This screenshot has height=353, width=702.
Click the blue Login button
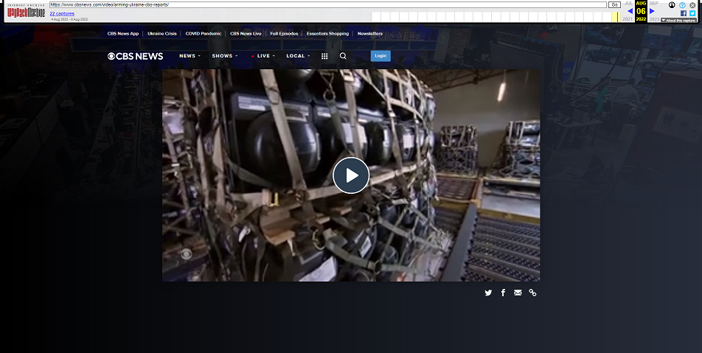click(380, 56)
